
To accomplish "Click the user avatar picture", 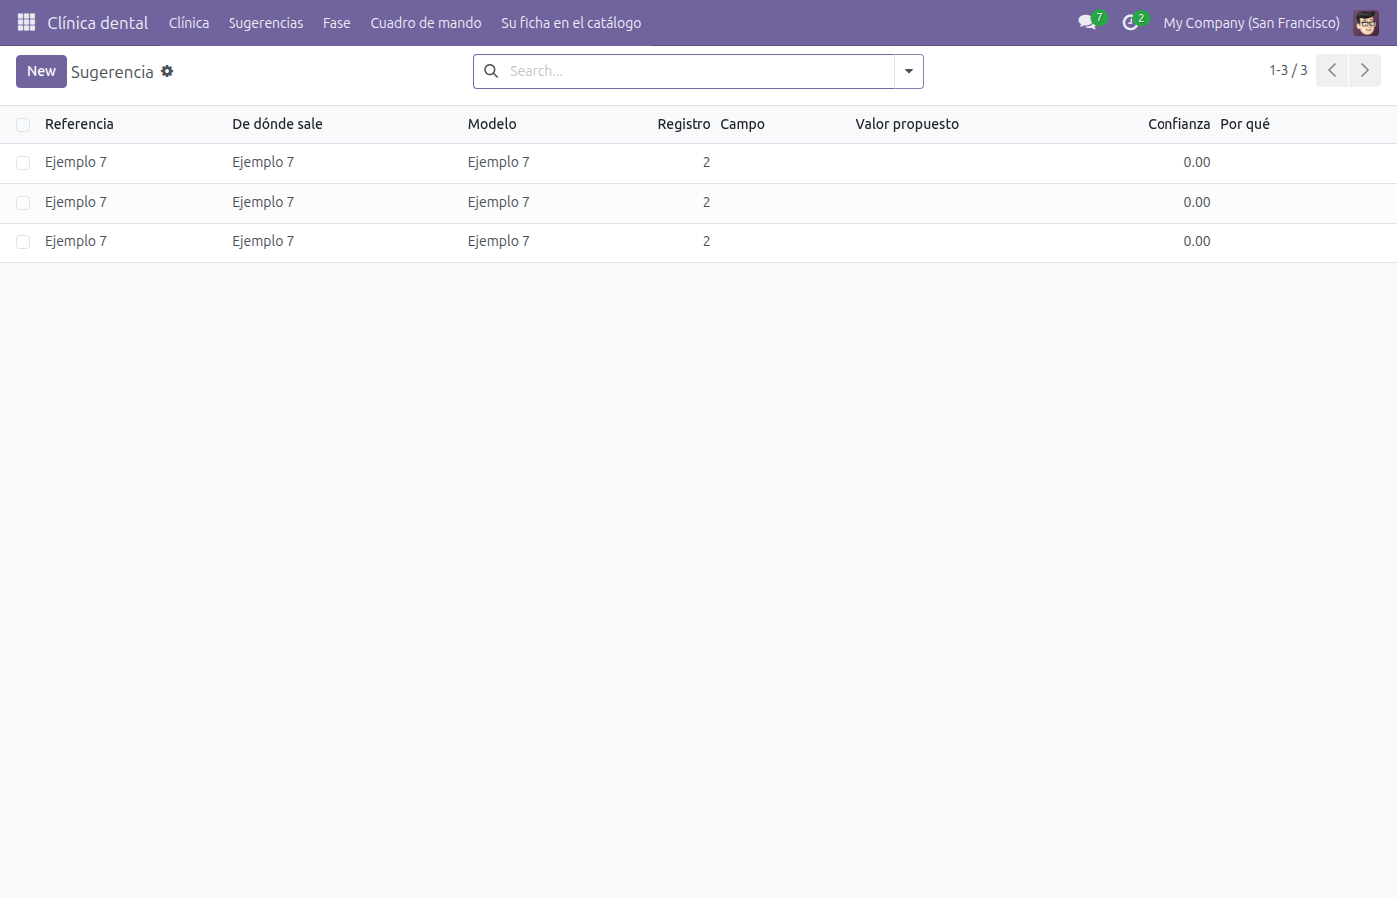I will coord(1366,22).
